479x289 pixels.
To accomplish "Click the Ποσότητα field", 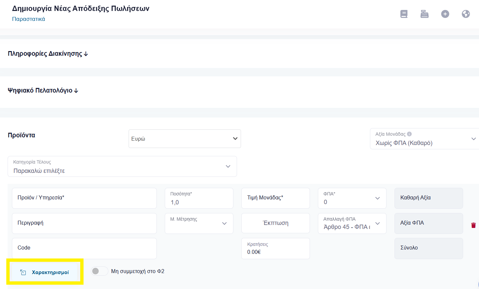I will click(199, 198).
